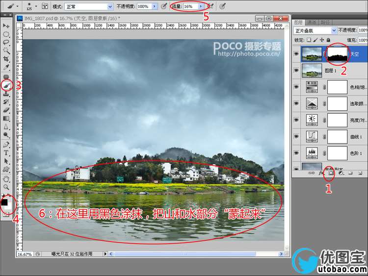Select the Healing Patch tool
Image resolution: width=368 pixels, height=276 pixels.
tap(6, 76)
